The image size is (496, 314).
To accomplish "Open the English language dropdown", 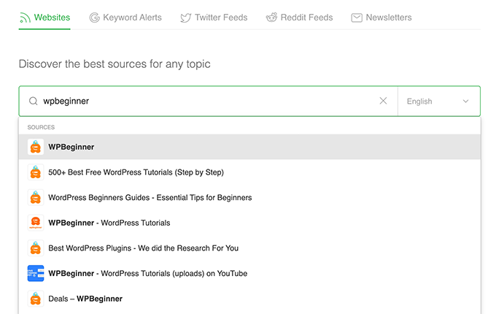I will 439,102.
